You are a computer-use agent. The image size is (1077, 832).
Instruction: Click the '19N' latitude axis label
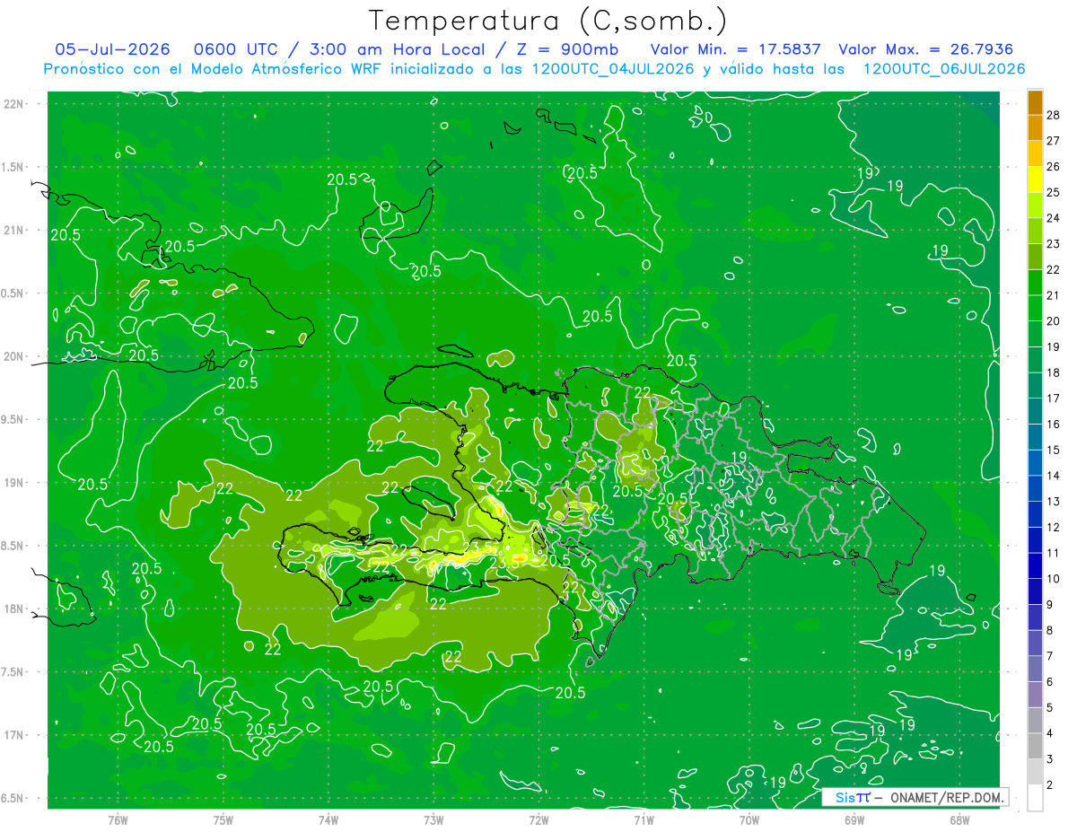point(13,482)
